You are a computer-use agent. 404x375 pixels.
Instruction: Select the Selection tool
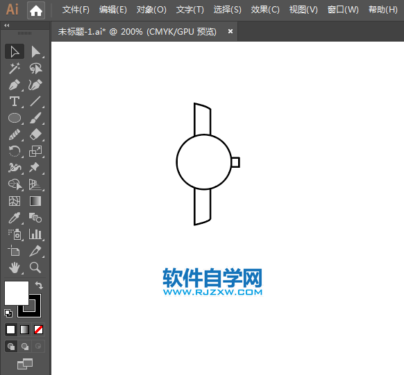pos(15,52)
